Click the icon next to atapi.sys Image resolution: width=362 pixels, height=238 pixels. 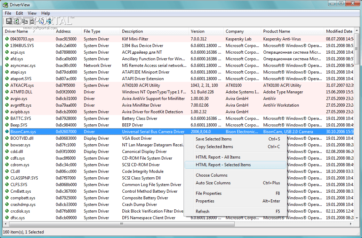[x=7, y=72]
